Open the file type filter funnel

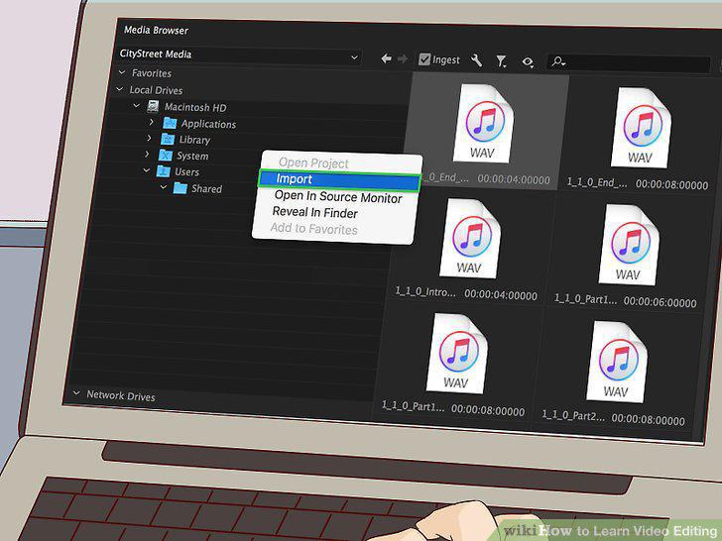click(x=501, y=60)
